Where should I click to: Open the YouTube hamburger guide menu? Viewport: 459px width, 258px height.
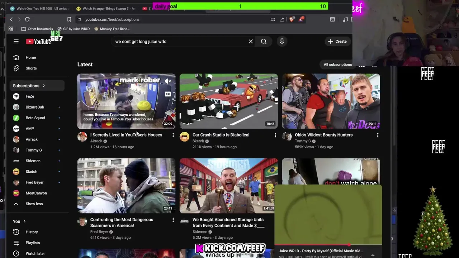[16, 42]
